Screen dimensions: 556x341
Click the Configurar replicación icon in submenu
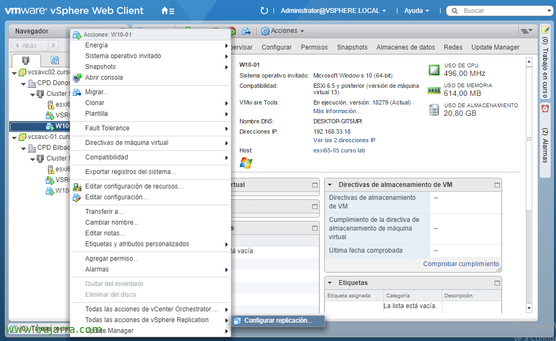point(237,321)
